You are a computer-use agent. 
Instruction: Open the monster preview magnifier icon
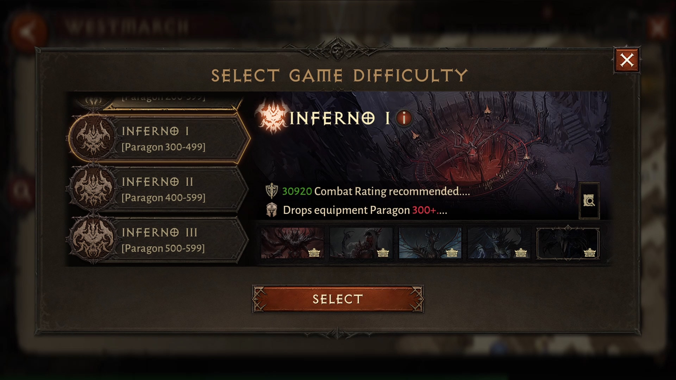(x=589, y=201)
